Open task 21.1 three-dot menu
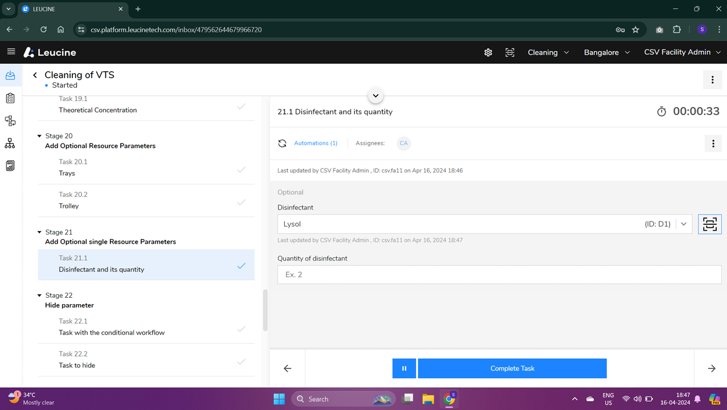The image size is (727, 410). pos(713,143)
